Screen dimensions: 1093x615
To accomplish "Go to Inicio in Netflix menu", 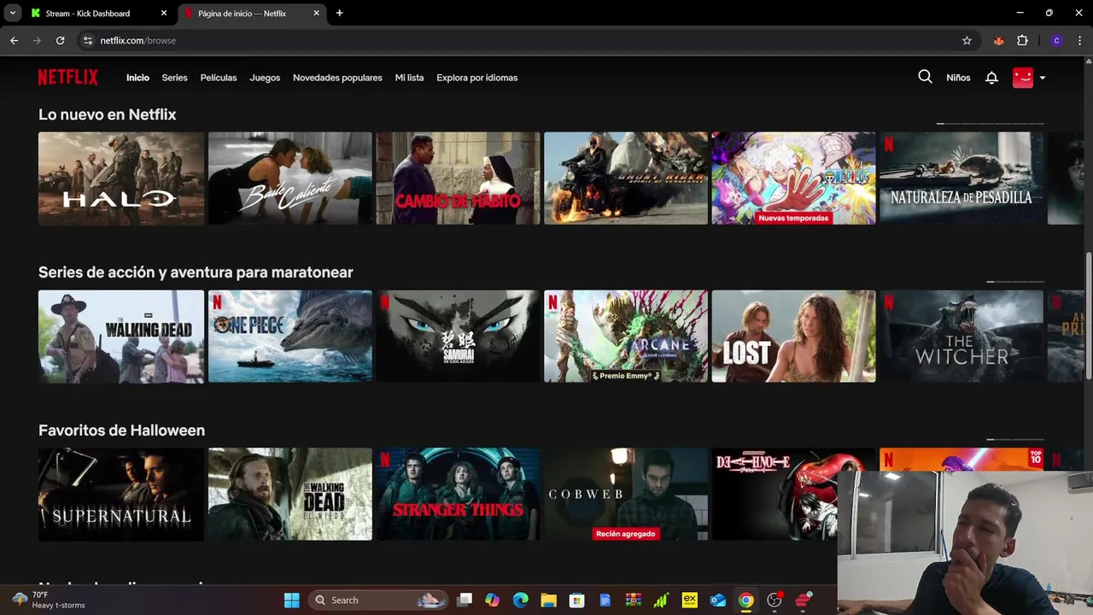I will (x=137, y=78).
